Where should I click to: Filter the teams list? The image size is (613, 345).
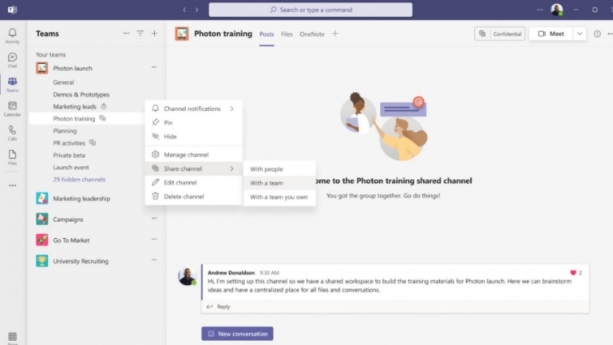(x=140, y=34)
